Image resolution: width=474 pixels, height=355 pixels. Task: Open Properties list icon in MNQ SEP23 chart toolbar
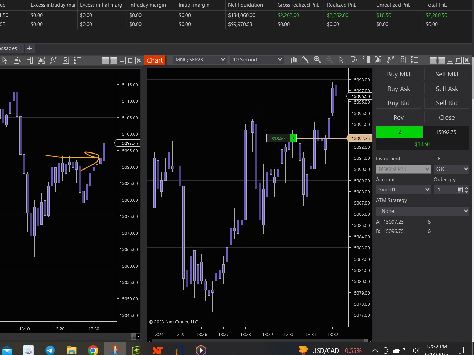(415, 60)
